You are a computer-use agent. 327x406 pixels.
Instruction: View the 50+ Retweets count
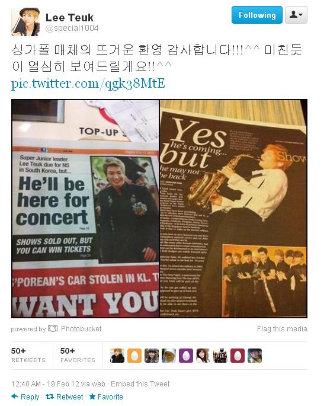[x=28, y=355]
